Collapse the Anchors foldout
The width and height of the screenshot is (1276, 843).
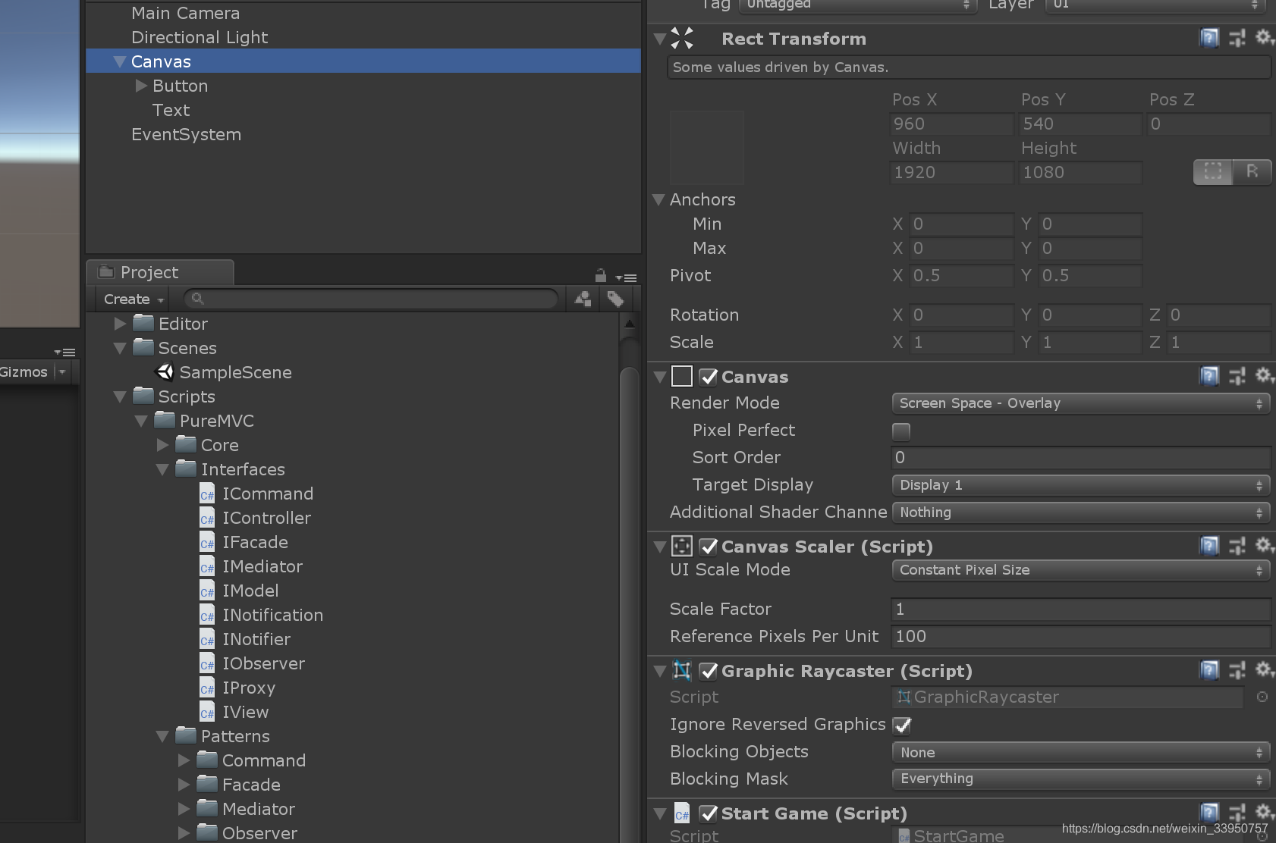click(x=658, y=200)
